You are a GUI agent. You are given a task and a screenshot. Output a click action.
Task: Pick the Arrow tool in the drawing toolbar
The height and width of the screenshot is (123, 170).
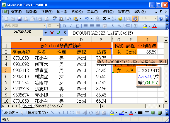tap(59, 113)
